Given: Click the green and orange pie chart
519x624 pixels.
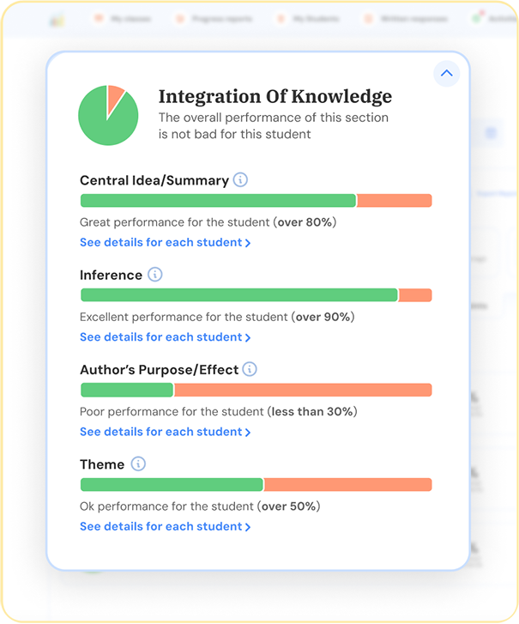Looking at the screenshot, I should 108,115.
